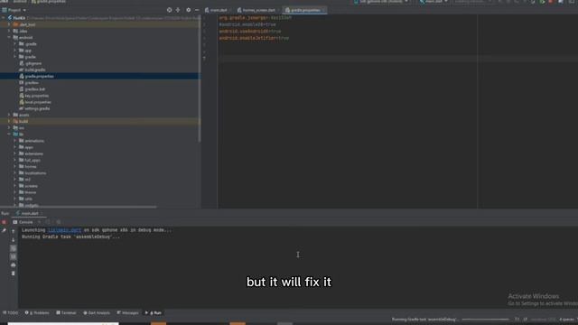Click the android.enableR8=true line
578x325 pixels.
(x=247, y=24)
